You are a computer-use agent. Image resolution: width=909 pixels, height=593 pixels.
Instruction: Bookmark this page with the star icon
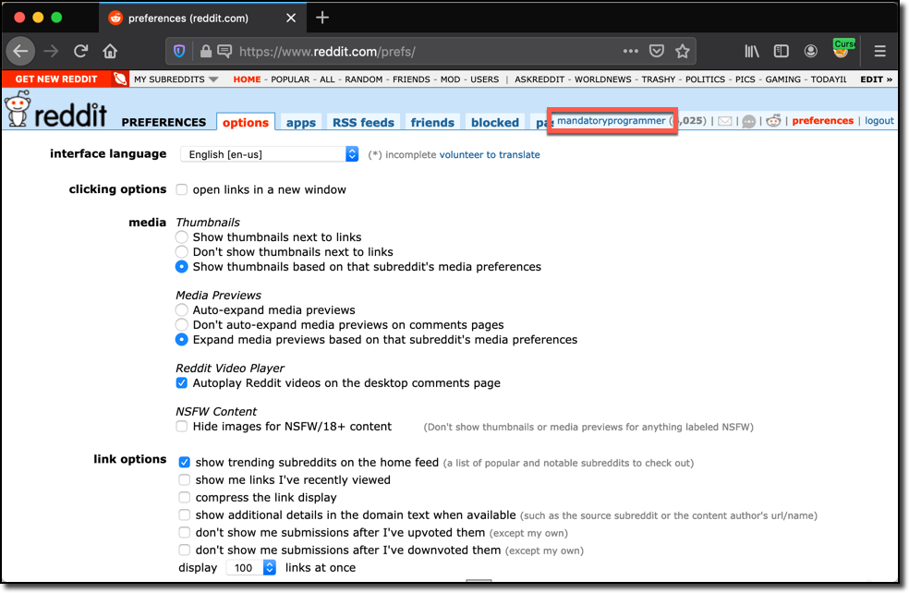click(683, 52)
